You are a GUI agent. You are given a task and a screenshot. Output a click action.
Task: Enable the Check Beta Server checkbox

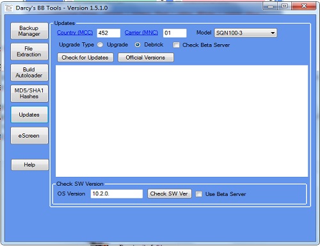coord(176,45)
